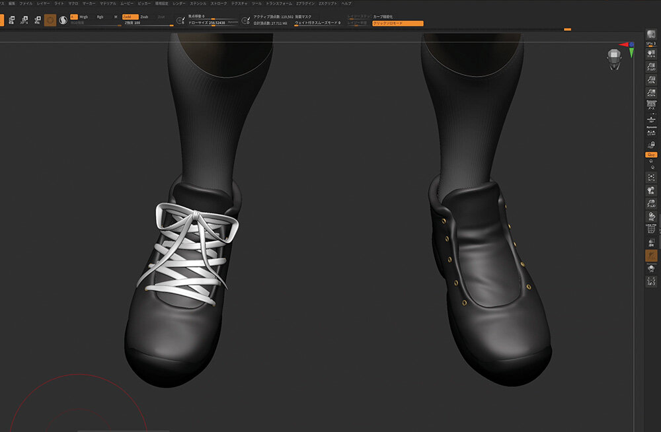This screenshot has width=661, height=432.
Task: Click the Sculptris Pro S-shaped icon
Action: coord(63,20)
